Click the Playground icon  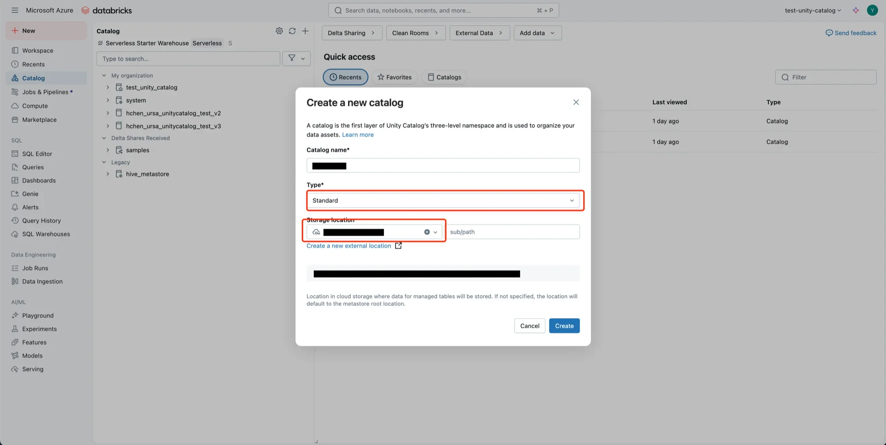15,315
